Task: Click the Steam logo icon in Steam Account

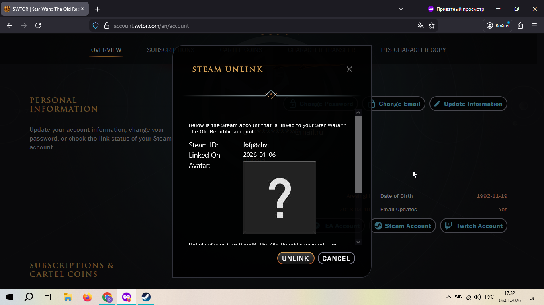Action: (378, 226)
